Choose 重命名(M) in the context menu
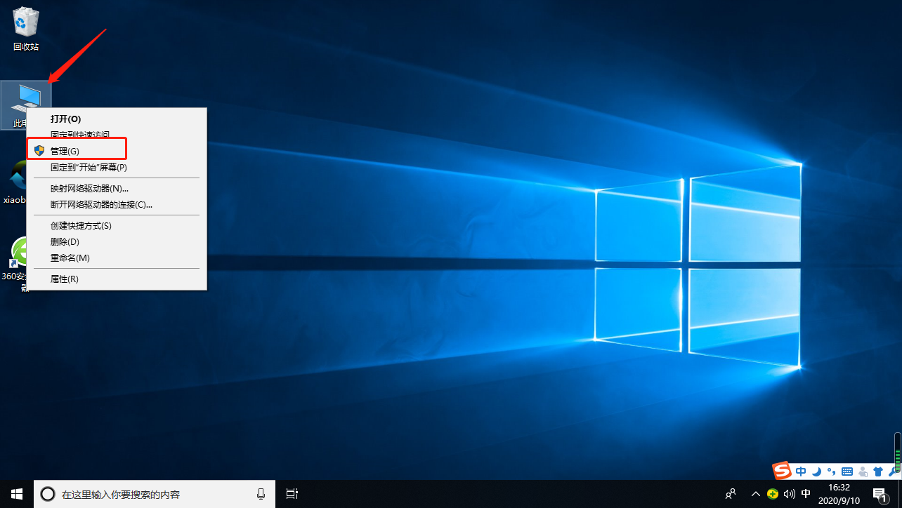The width and height of the screenshot is (902, 508). click(x=117, y=258)
